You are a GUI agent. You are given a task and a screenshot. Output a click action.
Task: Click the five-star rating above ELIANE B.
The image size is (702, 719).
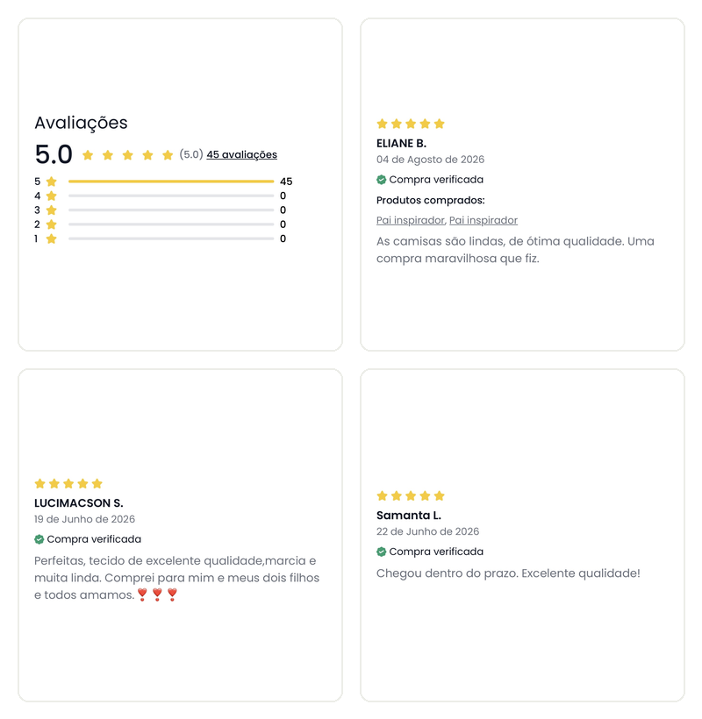411,124
